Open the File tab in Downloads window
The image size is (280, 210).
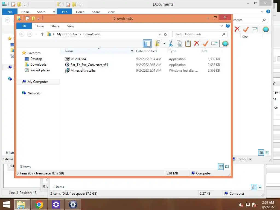tap(24, 26)
